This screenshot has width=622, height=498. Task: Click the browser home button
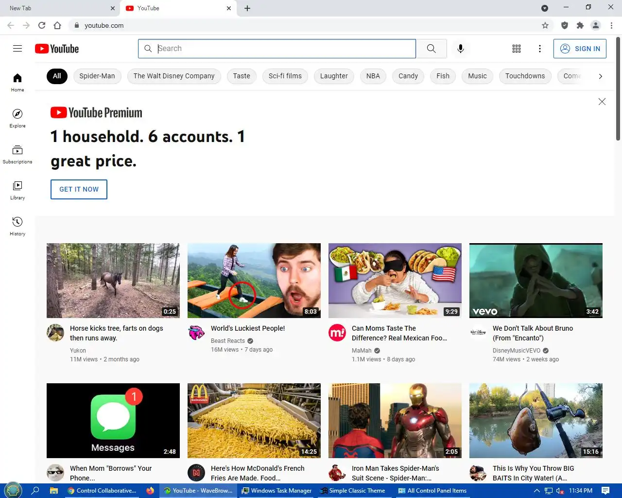click(x=57, y=25)
